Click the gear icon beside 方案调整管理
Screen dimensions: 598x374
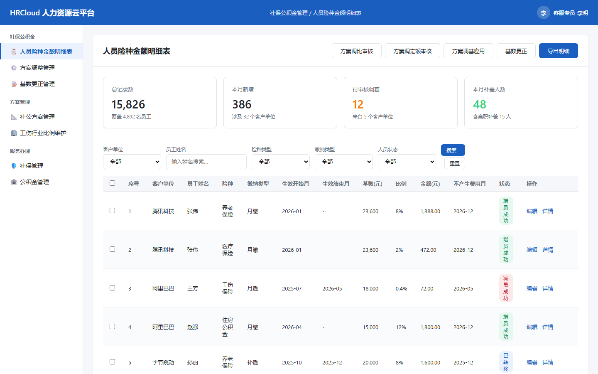coord(14,68)
